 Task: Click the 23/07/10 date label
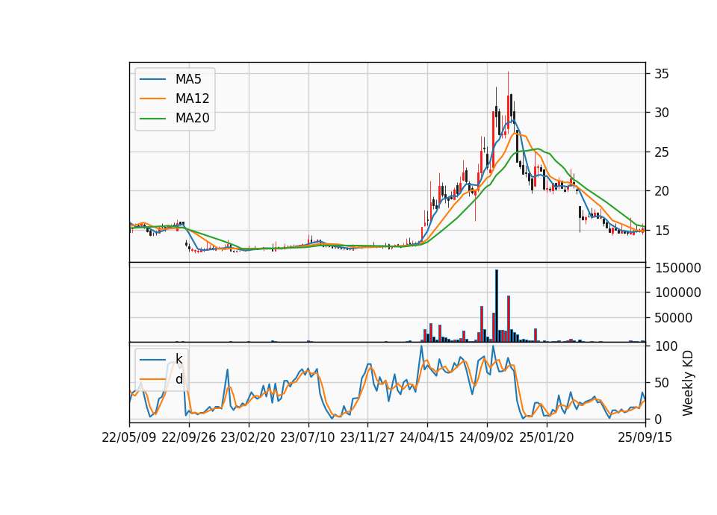[308, 437]
